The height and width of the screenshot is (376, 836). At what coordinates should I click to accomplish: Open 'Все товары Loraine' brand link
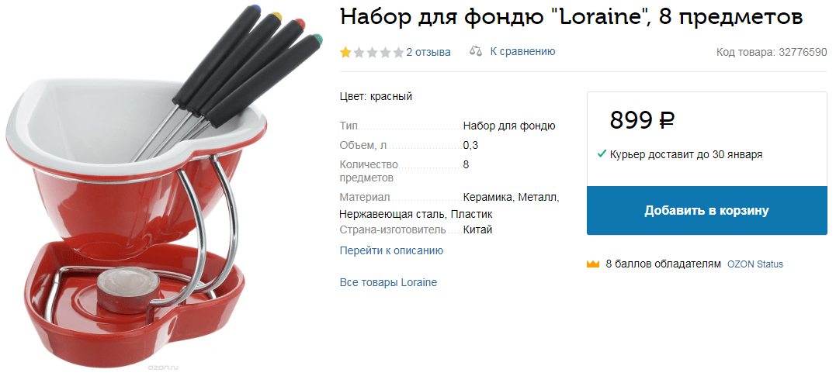[x=388, y=282]
